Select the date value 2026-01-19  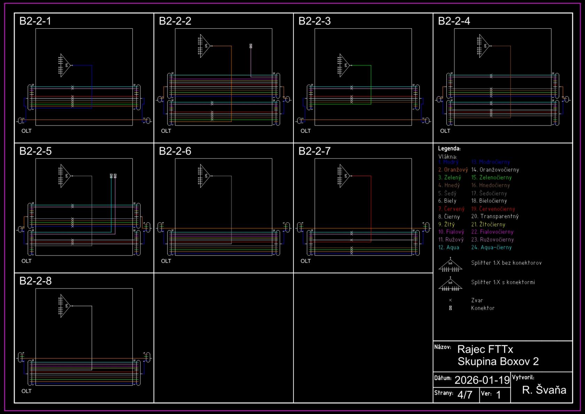click(x=482, y=380)
